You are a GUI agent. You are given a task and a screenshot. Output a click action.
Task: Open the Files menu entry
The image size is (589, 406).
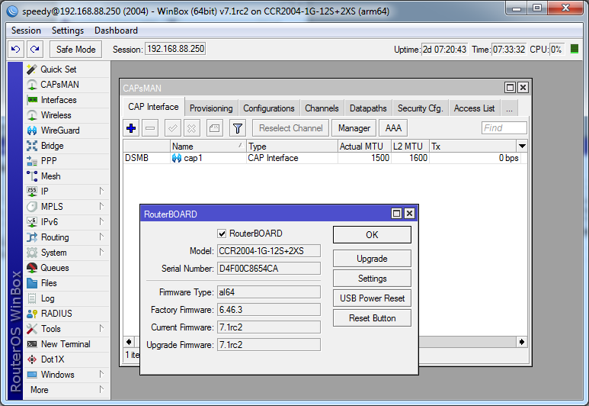[67, 283]
